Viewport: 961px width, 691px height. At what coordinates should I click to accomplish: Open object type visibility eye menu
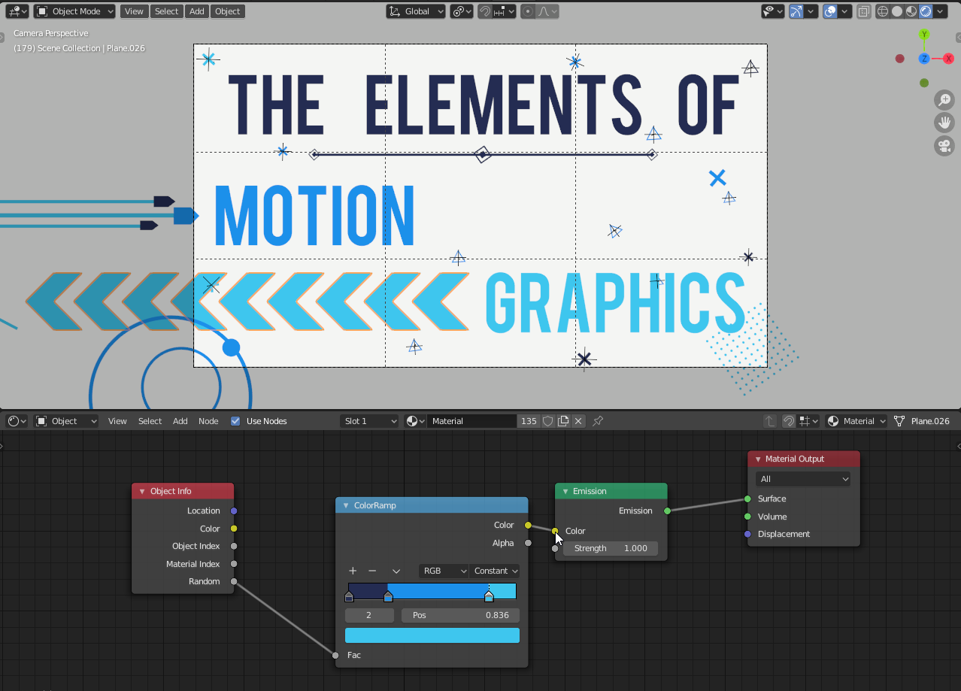(772, 11)
